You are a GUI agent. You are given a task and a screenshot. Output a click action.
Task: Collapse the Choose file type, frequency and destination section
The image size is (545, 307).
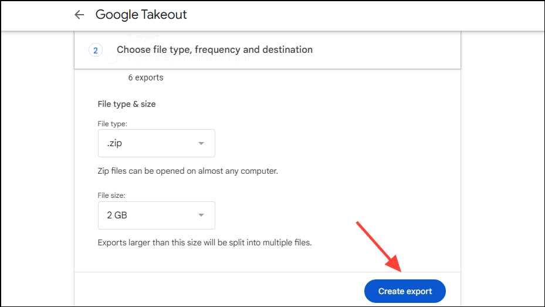click(x=268, y=50)
